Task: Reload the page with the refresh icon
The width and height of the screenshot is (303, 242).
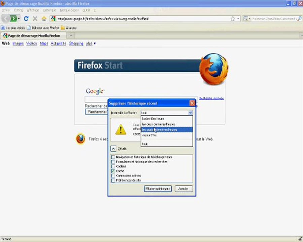Action: 26,18
